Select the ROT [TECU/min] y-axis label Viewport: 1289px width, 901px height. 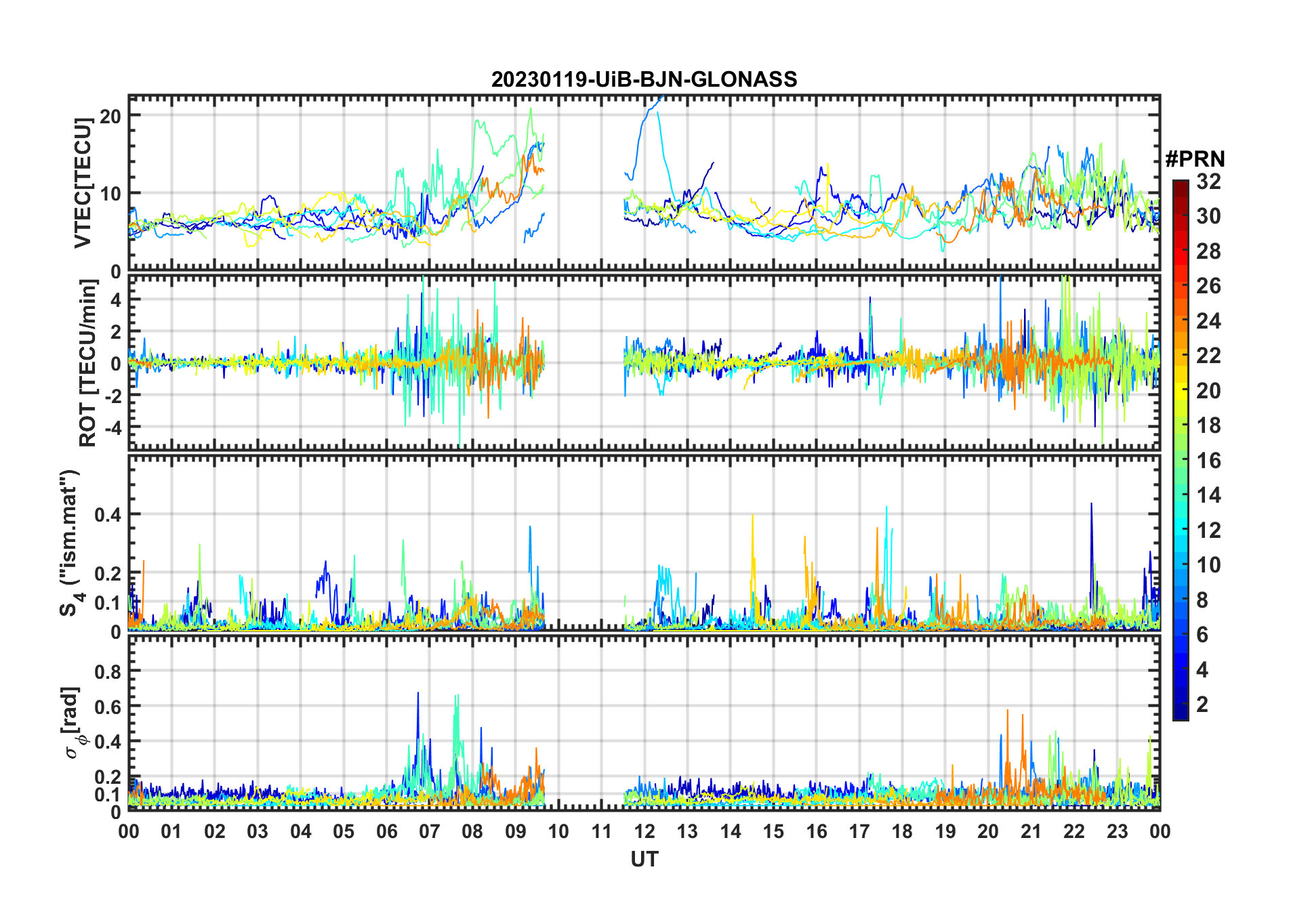(87, 363)
